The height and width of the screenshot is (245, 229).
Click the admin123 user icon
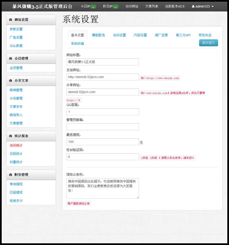click(x=193, y=6)
